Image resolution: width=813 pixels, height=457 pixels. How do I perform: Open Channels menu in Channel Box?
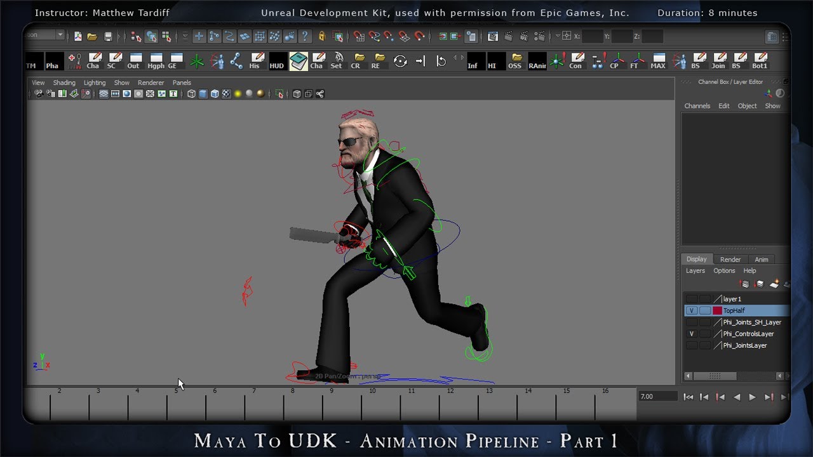[x=697, y=106]
